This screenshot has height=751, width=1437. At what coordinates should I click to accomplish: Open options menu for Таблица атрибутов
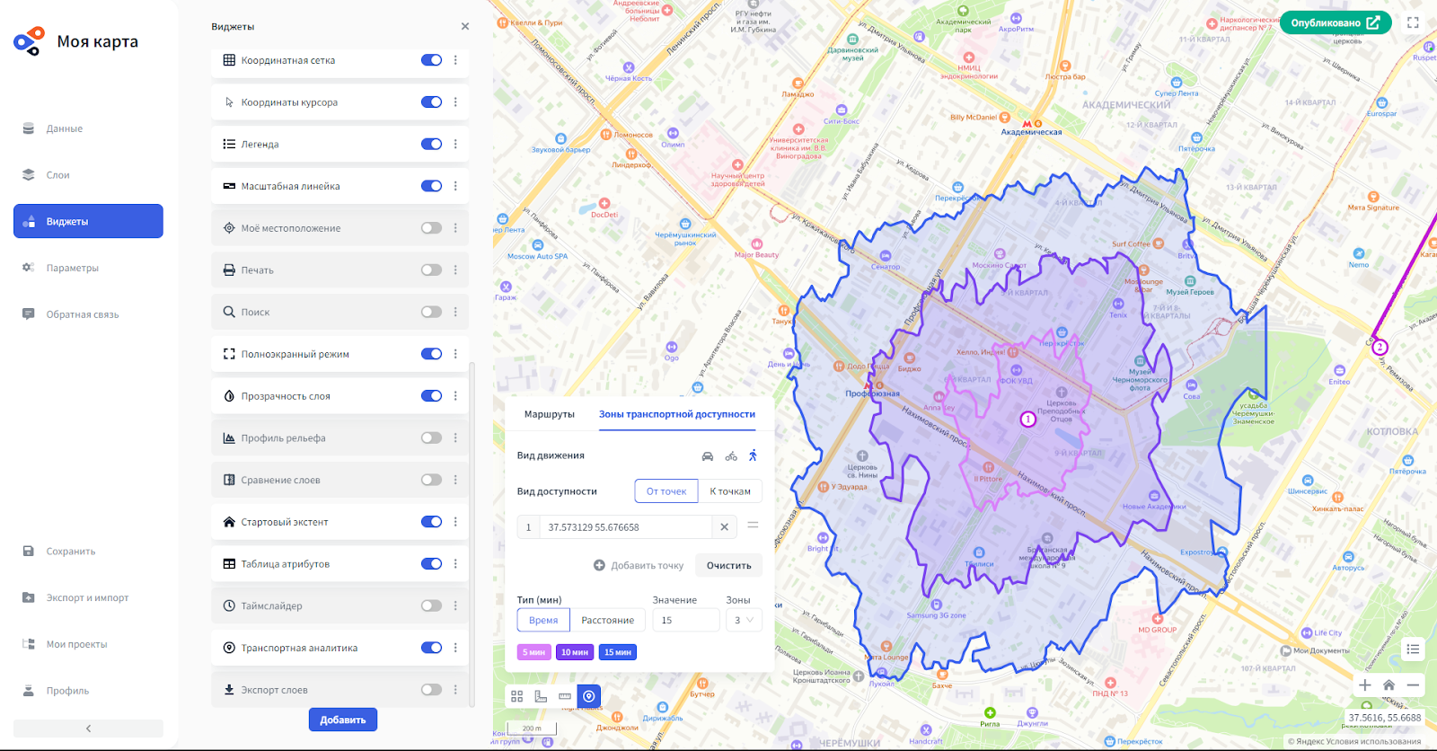pos(455,564)
